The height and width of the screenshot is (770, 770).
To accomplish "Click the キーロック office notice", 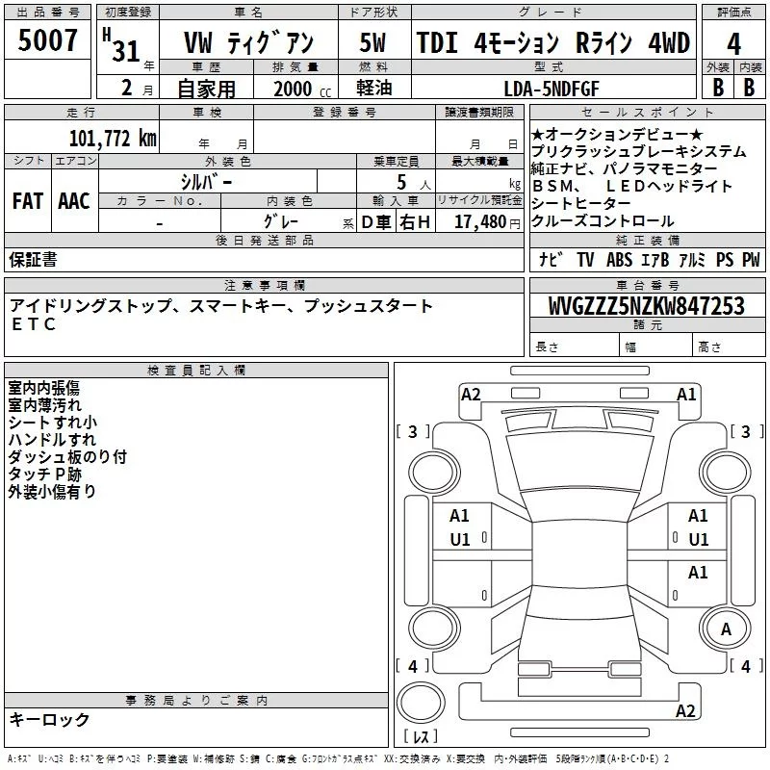I will pos(49,719).
